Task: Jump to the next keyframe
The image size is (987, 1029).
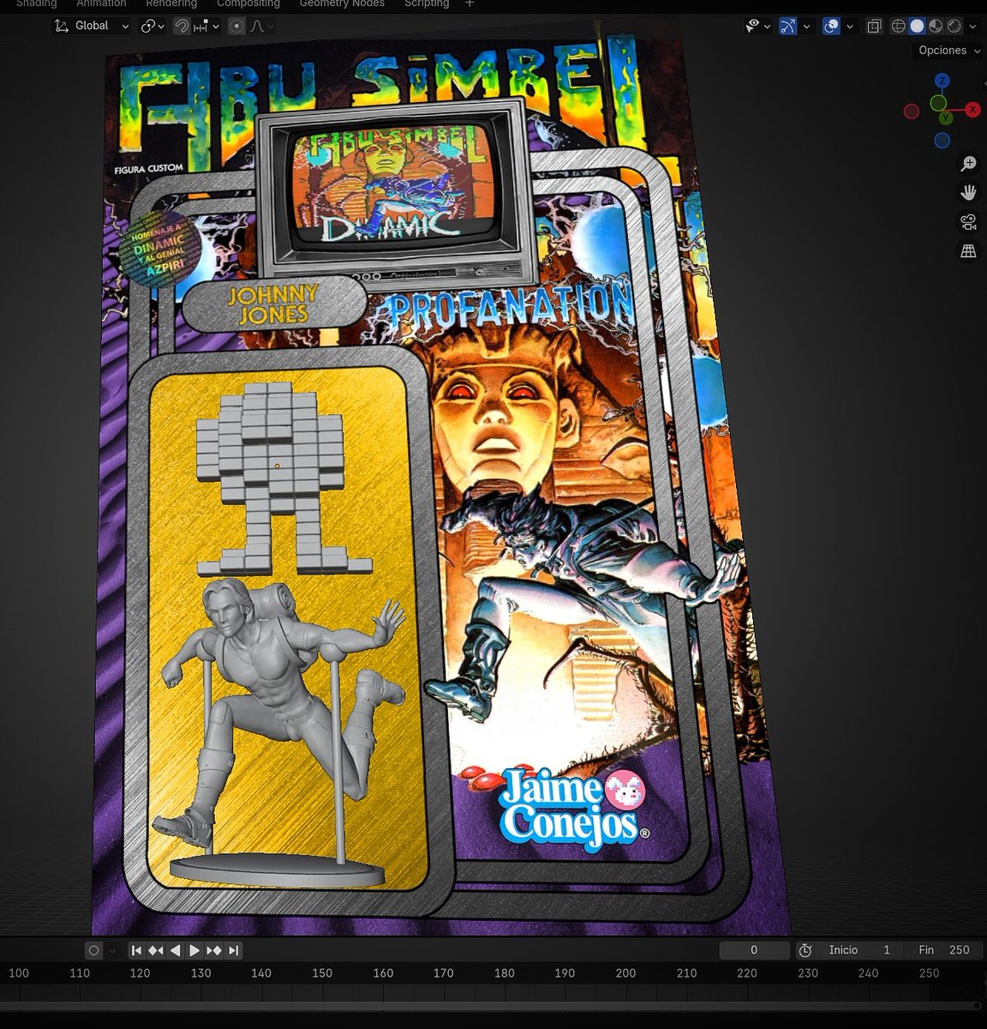Action: (214, 950)
